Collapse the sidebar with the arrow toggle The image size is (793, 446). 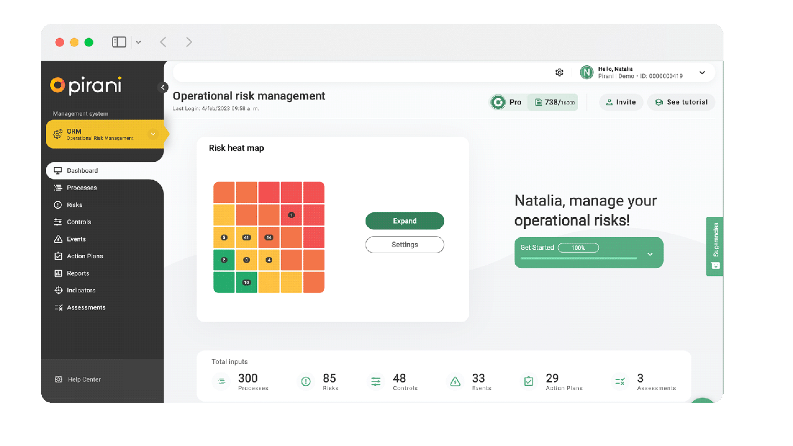coord(162,87)
